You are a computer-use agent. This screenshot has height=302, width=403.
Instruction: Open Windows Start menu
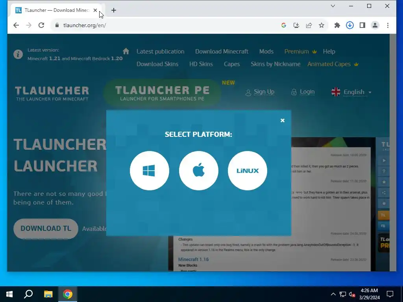[x=9, y=294]
